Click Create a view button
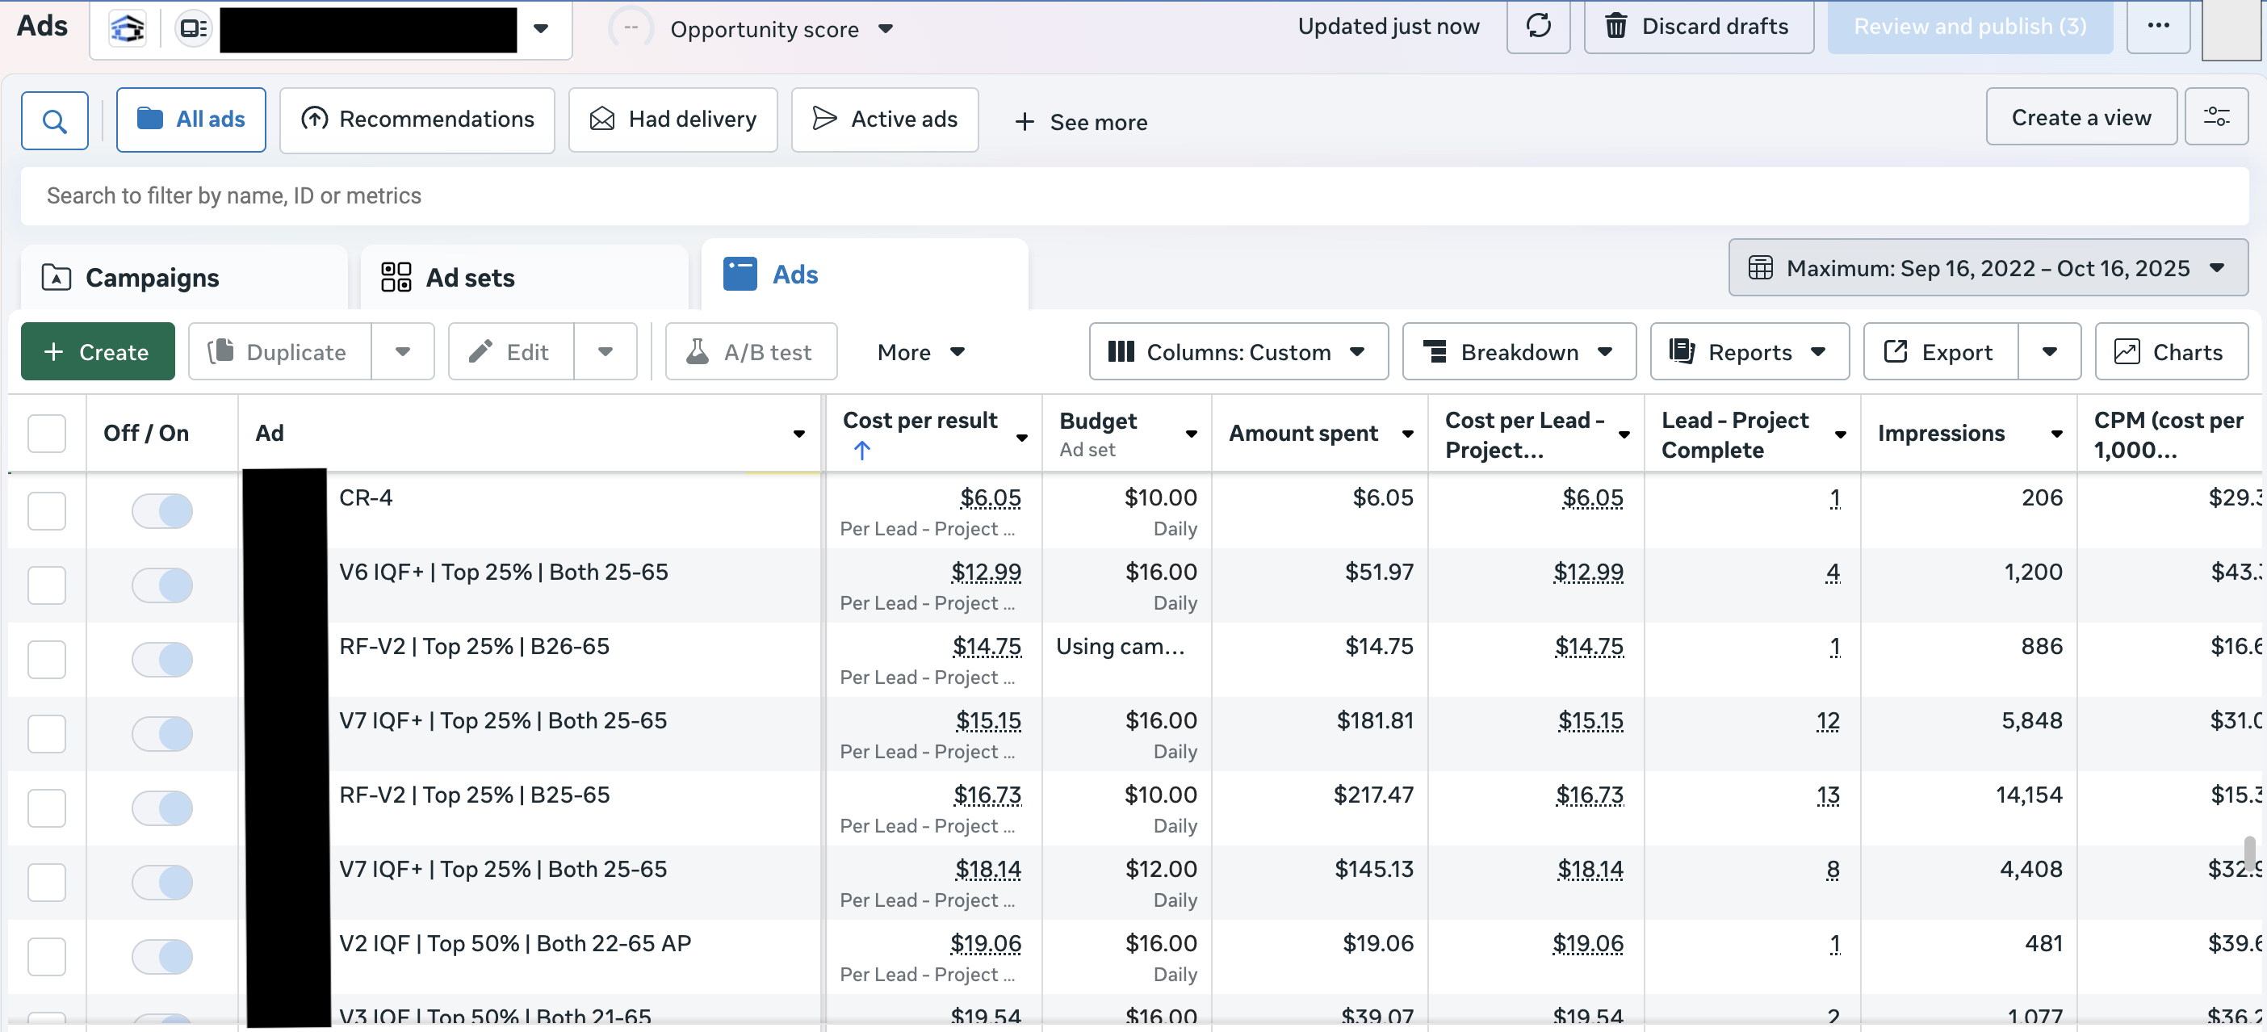Viewport: 2267px width, 1032px height. coord(2081,117)
